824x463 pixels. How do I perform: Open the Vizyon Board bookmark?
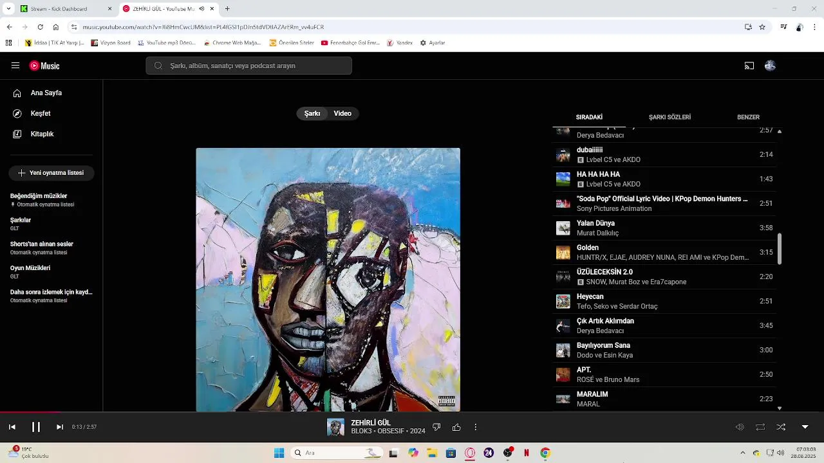pyautogui.click(x=111, y=43)
